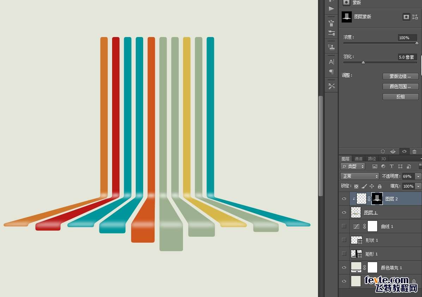Show the 矩形 1 layer
This screenshot has height=297, width=422.
click(344, 254)
